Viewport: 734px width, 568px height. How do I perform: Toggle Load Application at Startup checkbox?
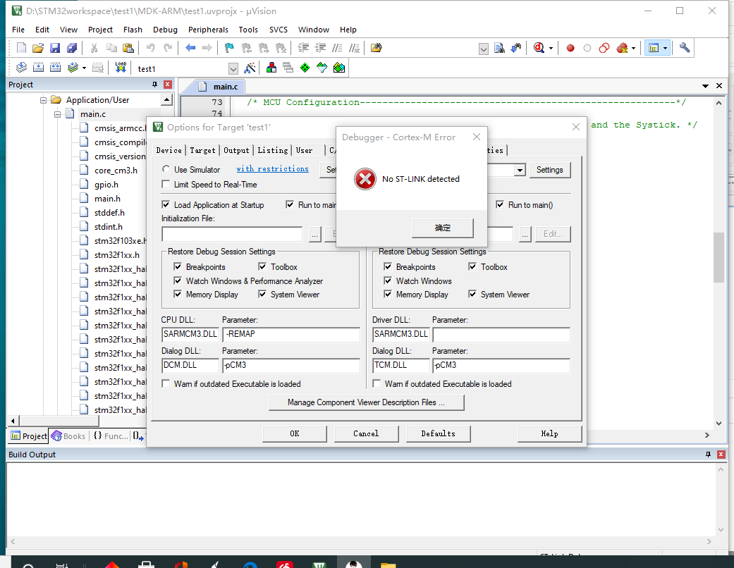pos(166,204)
